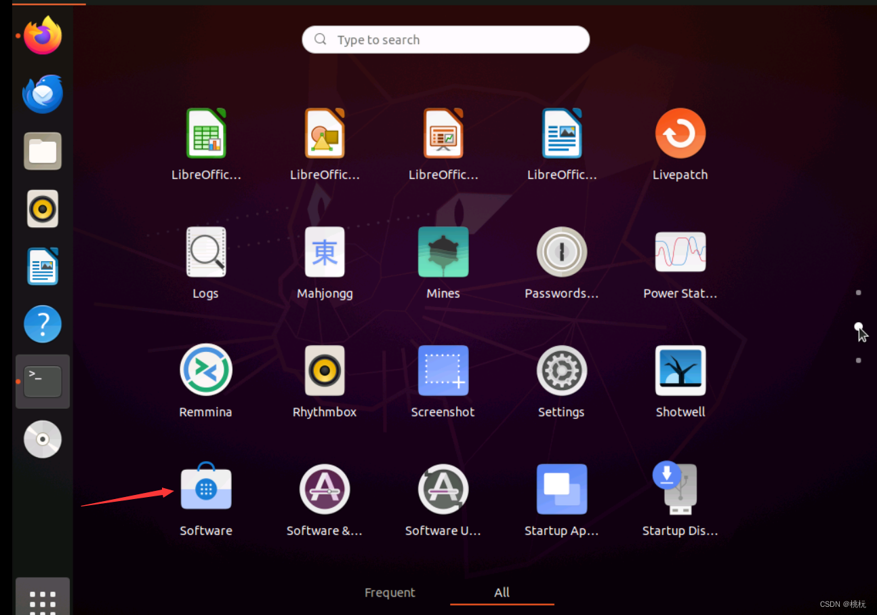Launch LibreOffice Calc spreadsheet
877x615 pixels.
206,133
